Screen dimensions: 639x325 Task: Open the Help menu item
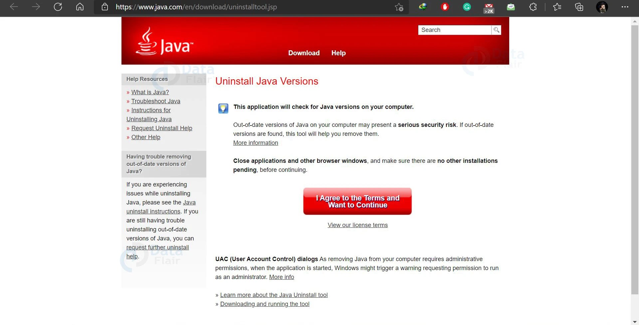(x=338, y=53)
